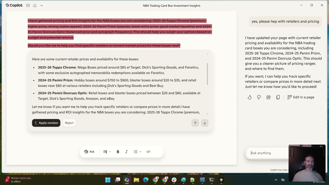Open MySQL Workbench from the taskbar

202,180
